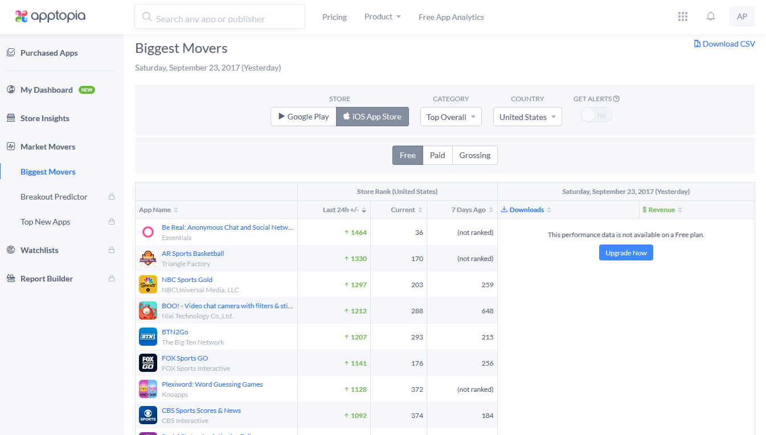Select the Paid chart type
This screenshot has height=435, width=766.
(437, 155)
